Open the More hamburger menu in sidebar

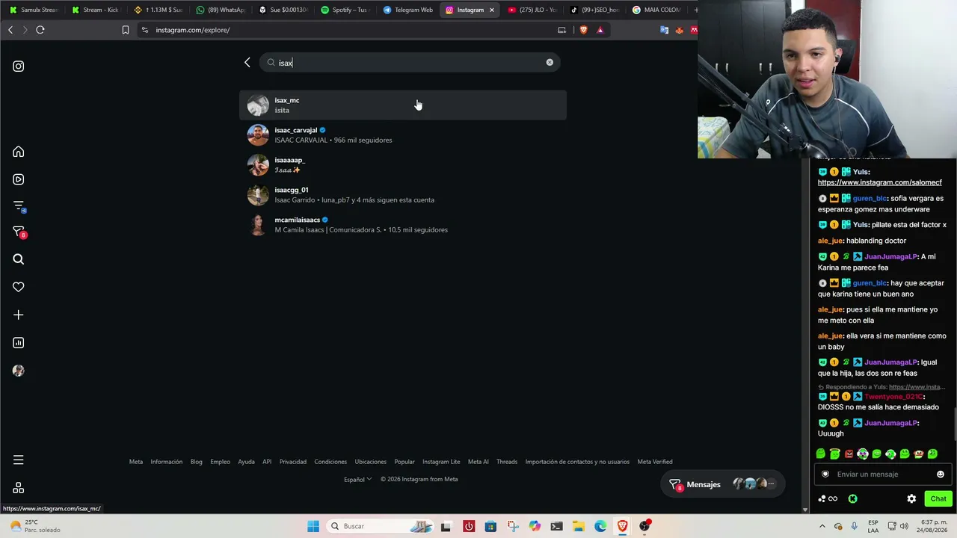pos(19,460)
